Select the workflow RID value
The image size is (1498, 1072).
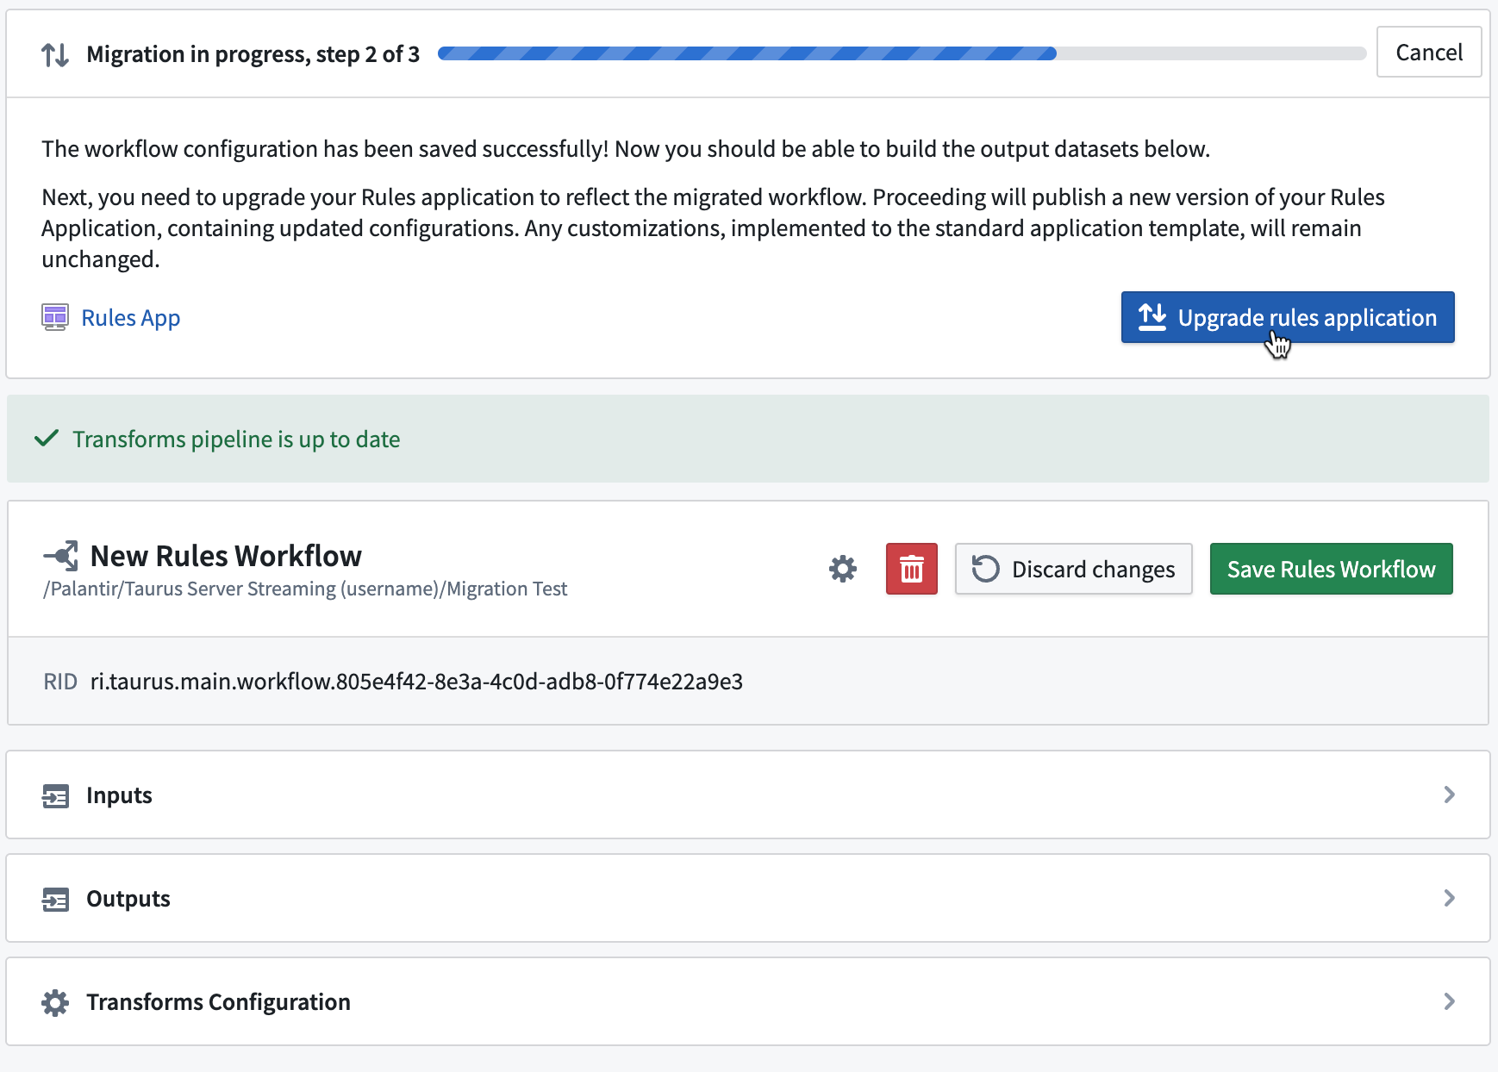click(416, 682)
